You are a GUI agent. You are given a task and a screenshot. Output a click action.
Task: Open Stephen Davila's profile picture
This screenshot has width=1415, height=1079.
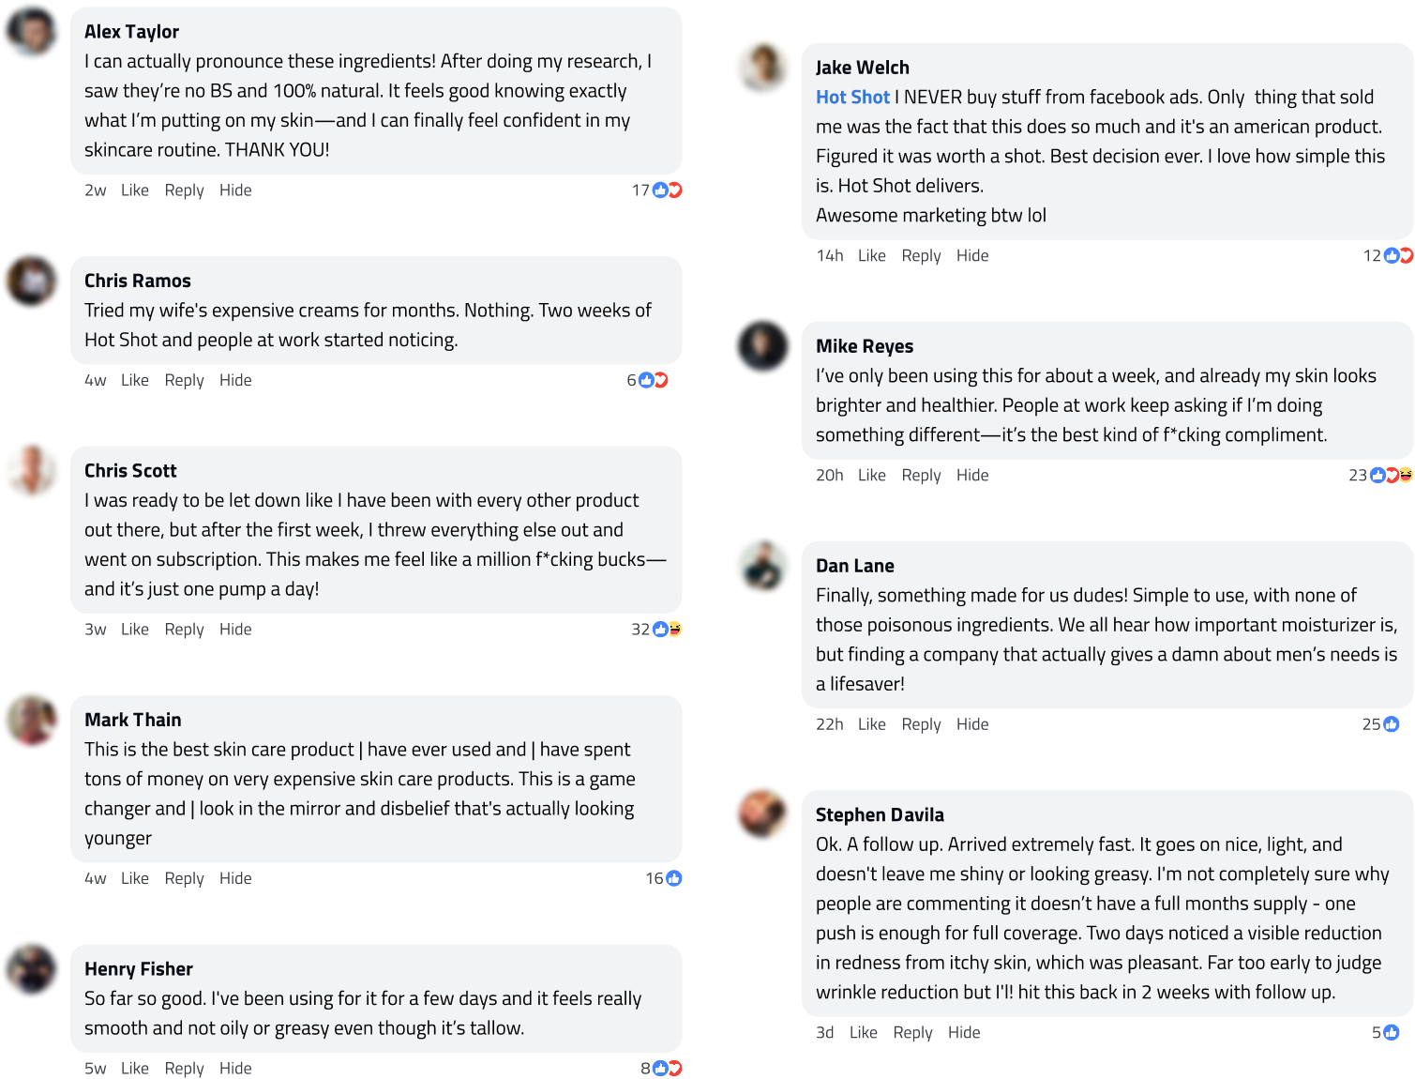tap(762, 814)
